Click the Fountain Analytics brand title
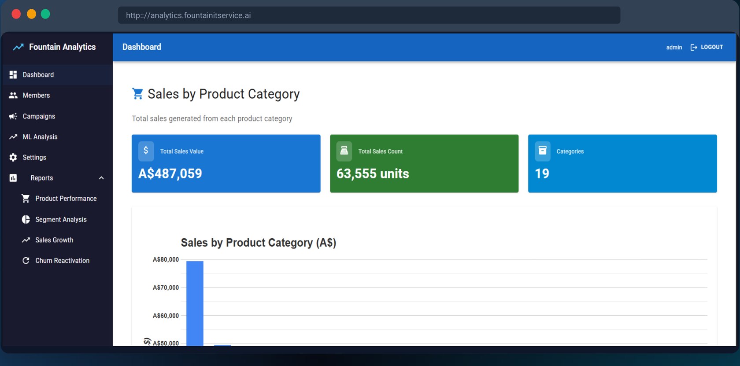Image resolution: width=740 pixels, height=366 pixels. pyautogui.click(x=62, y=47)
